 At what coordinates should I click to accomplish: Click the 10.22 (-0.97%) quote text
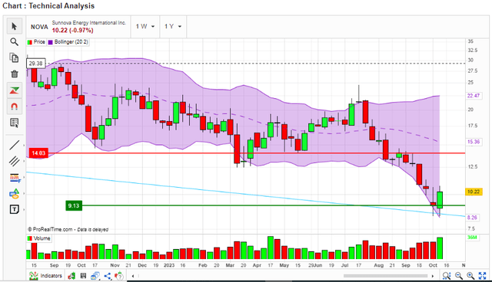point(72,31)
